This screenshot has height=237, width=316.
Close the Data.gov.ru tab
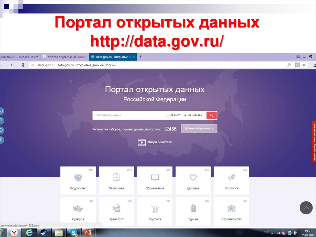pos(134,57)
